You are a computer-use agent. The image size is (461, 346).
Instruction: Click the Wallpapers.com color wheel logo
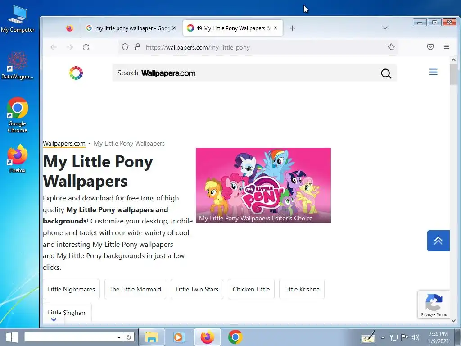[76, 73]
